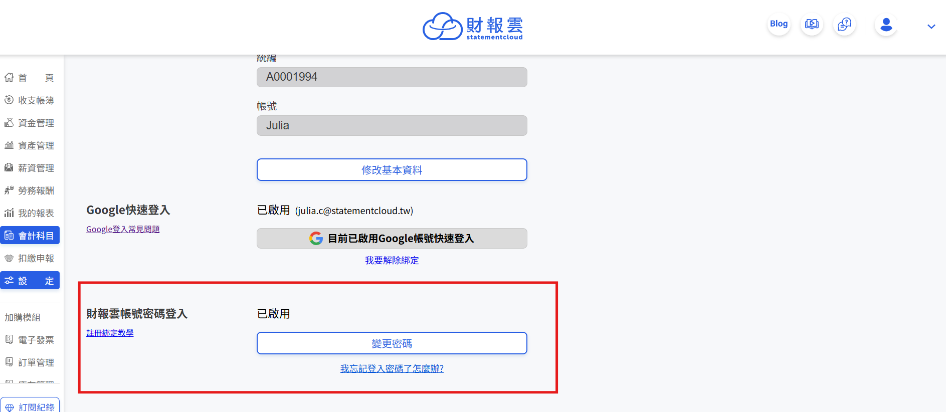Click the 修改基本資料 button

click(392, 170)
